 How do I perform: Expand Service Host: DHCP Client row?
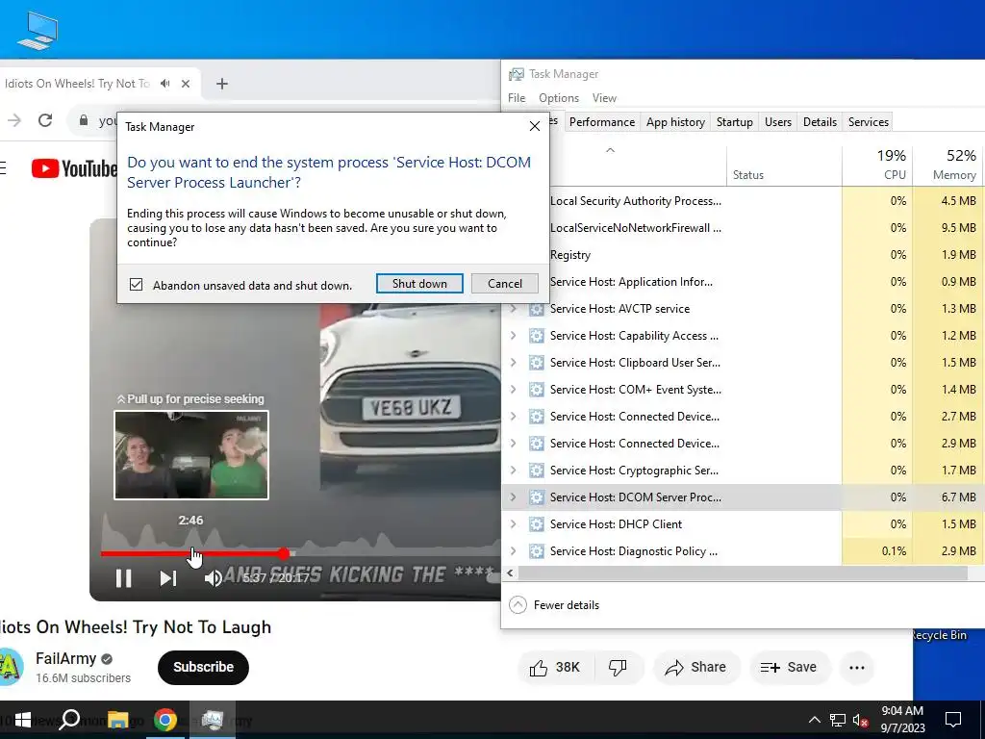(x=514, y=524)
